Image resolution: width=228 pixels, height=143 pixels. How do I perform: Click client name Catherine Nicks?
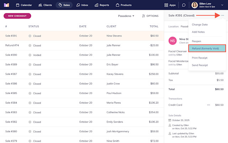(115, 112)
